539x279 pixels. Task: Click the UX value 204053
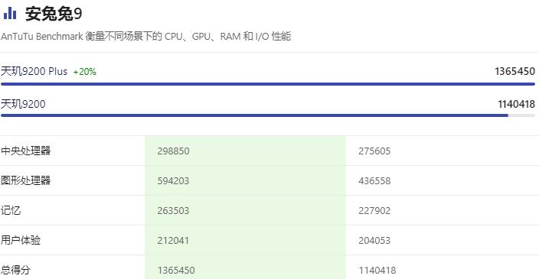[x=374, y=241]
